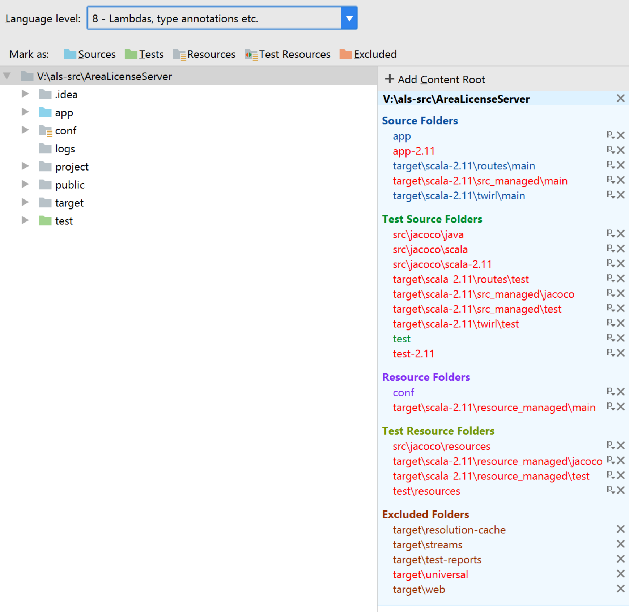Edit package prefix properties for app folder

point(611,135)
